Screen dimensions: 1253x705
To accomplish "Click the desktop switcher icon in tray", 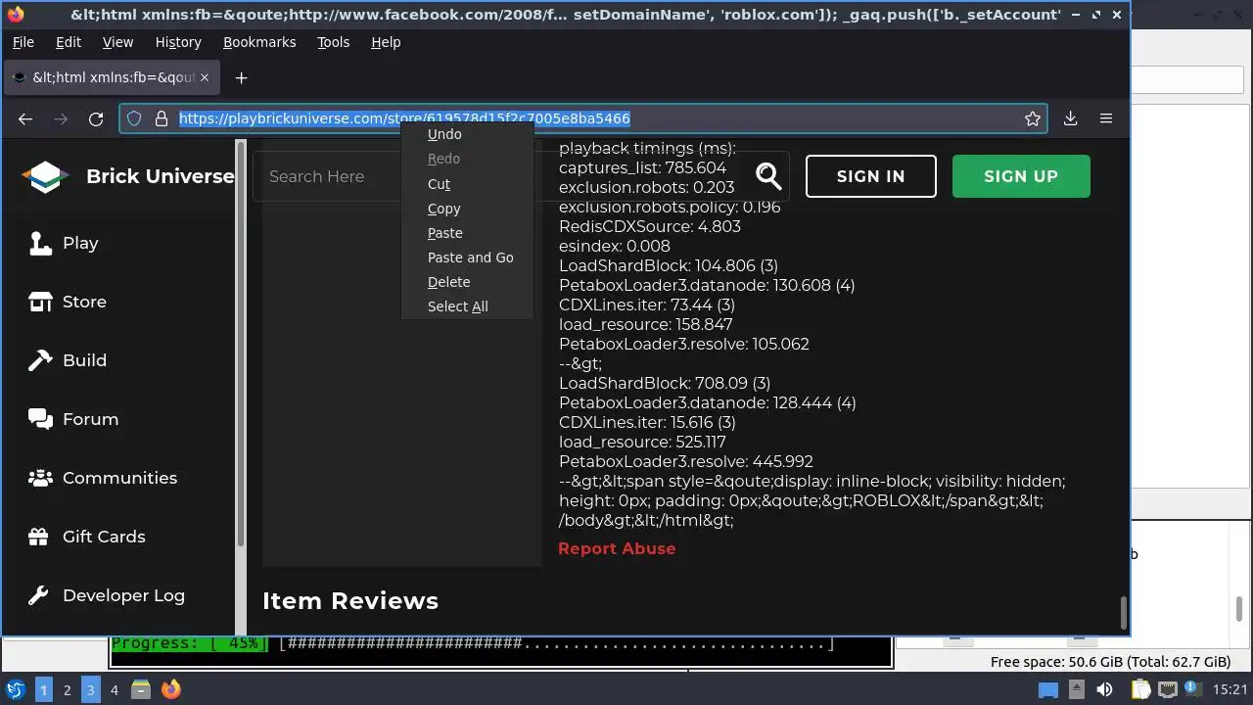I will pyautogui.click(x=1048, y=689).
